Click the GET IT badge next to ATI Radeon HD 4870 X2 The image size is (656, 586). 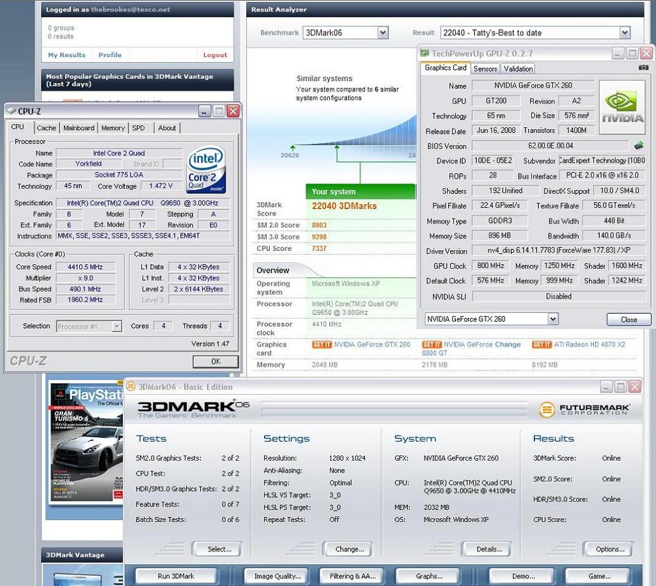coord(542,344)
